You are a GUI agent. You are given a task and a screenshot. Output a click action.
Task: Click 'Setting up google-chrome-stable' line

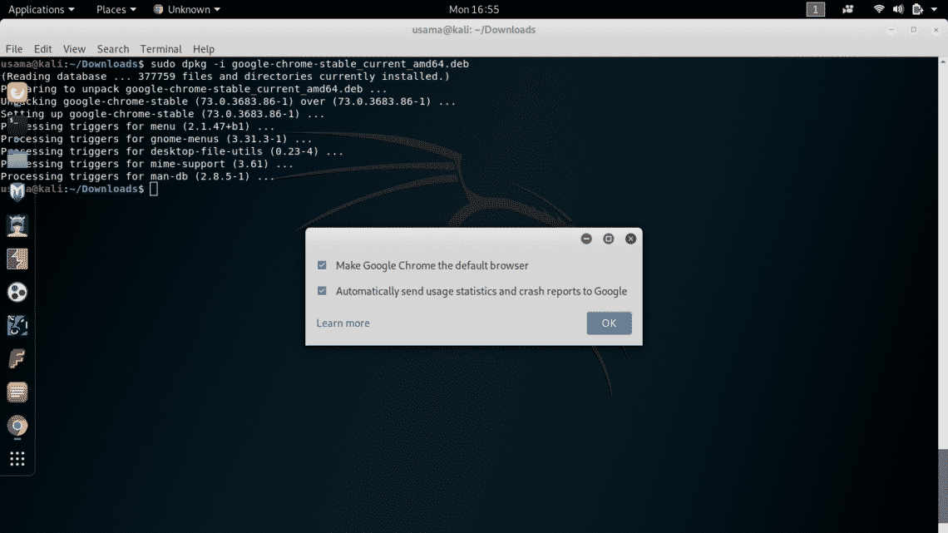(x=162, y=114)
